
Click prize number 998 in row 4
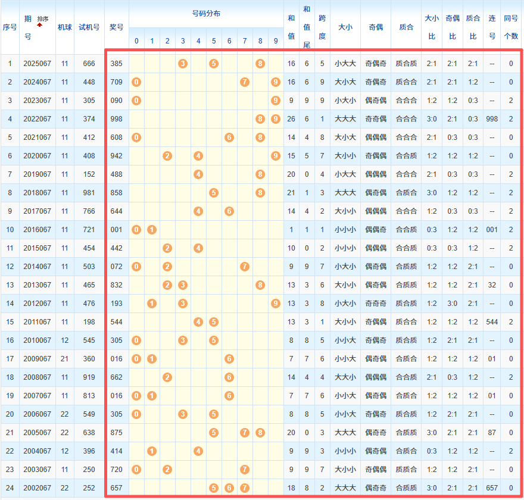coord(117,119)
